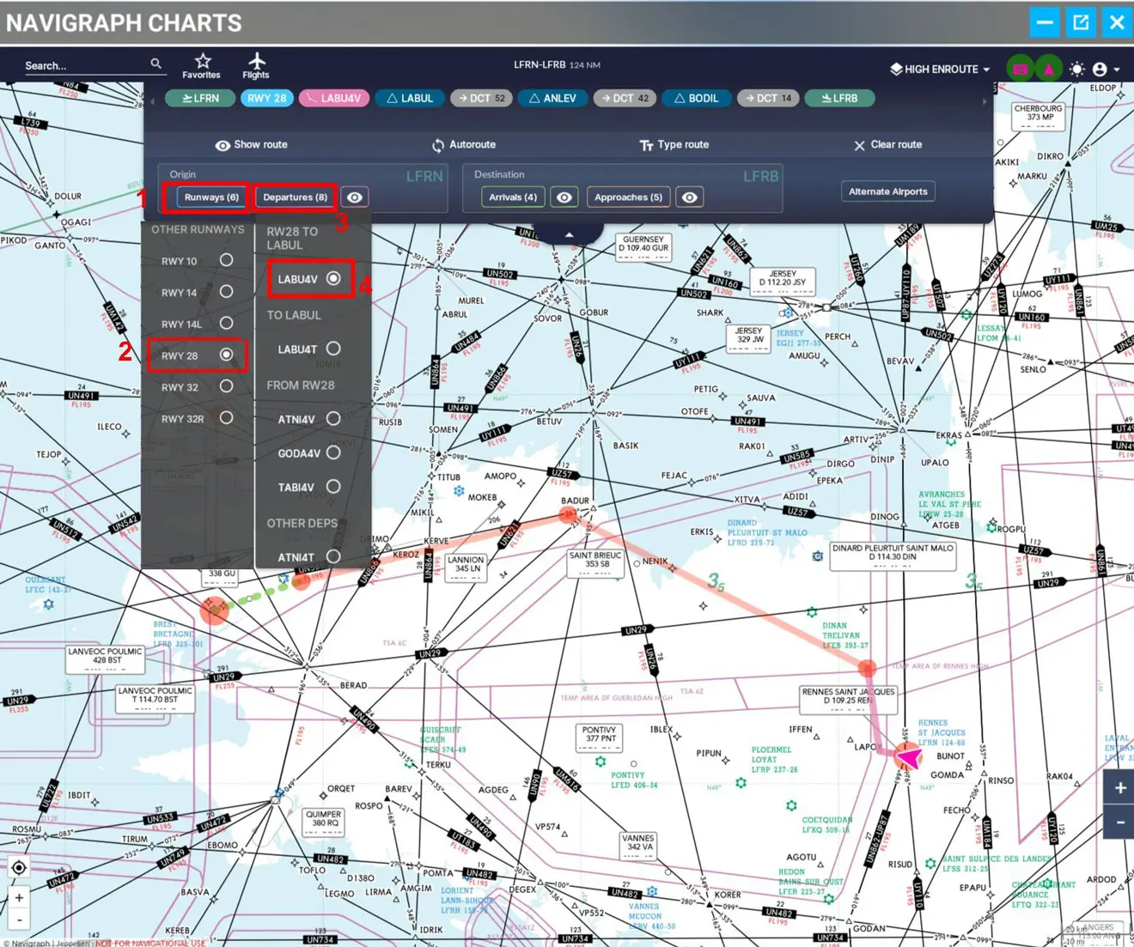1134x947 pixels.
Task: Click the small minus zoom button
Action: click(19, 919)
